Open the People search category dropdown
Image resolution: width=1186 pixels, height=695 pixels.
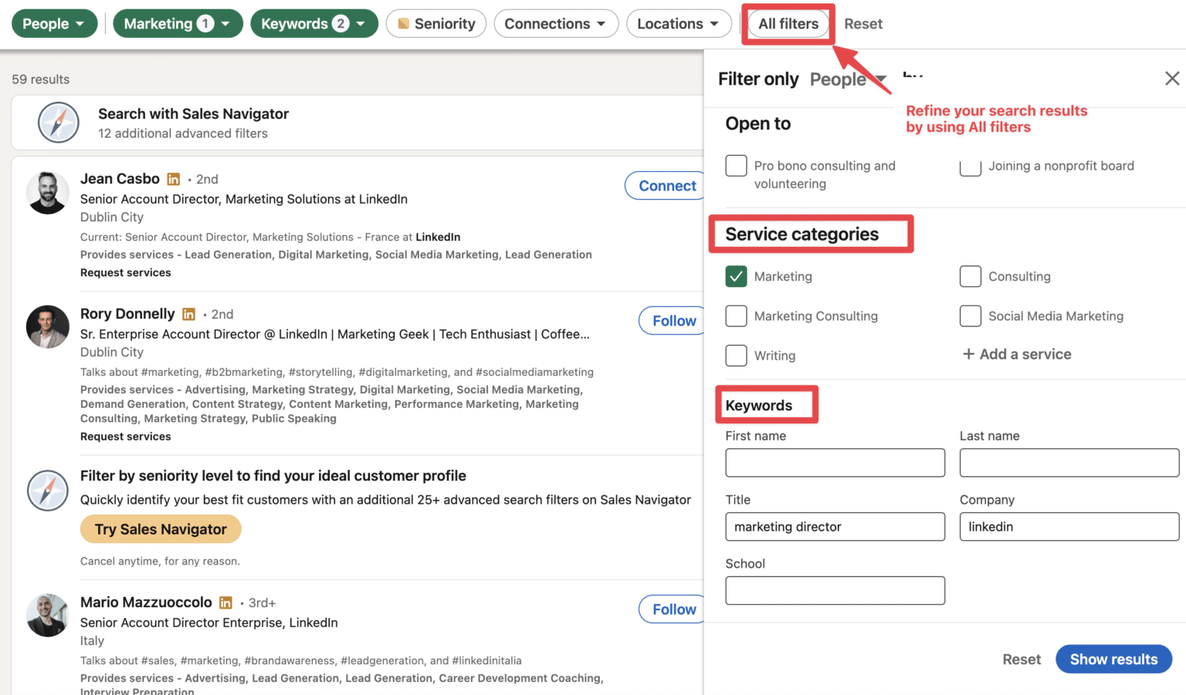pos(53,23)
